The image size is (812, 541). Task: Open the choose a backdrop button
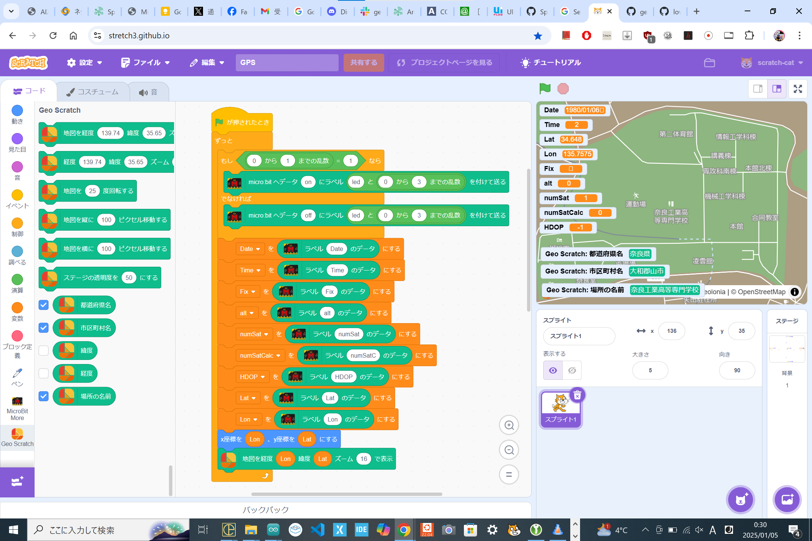tap(787, 499)
